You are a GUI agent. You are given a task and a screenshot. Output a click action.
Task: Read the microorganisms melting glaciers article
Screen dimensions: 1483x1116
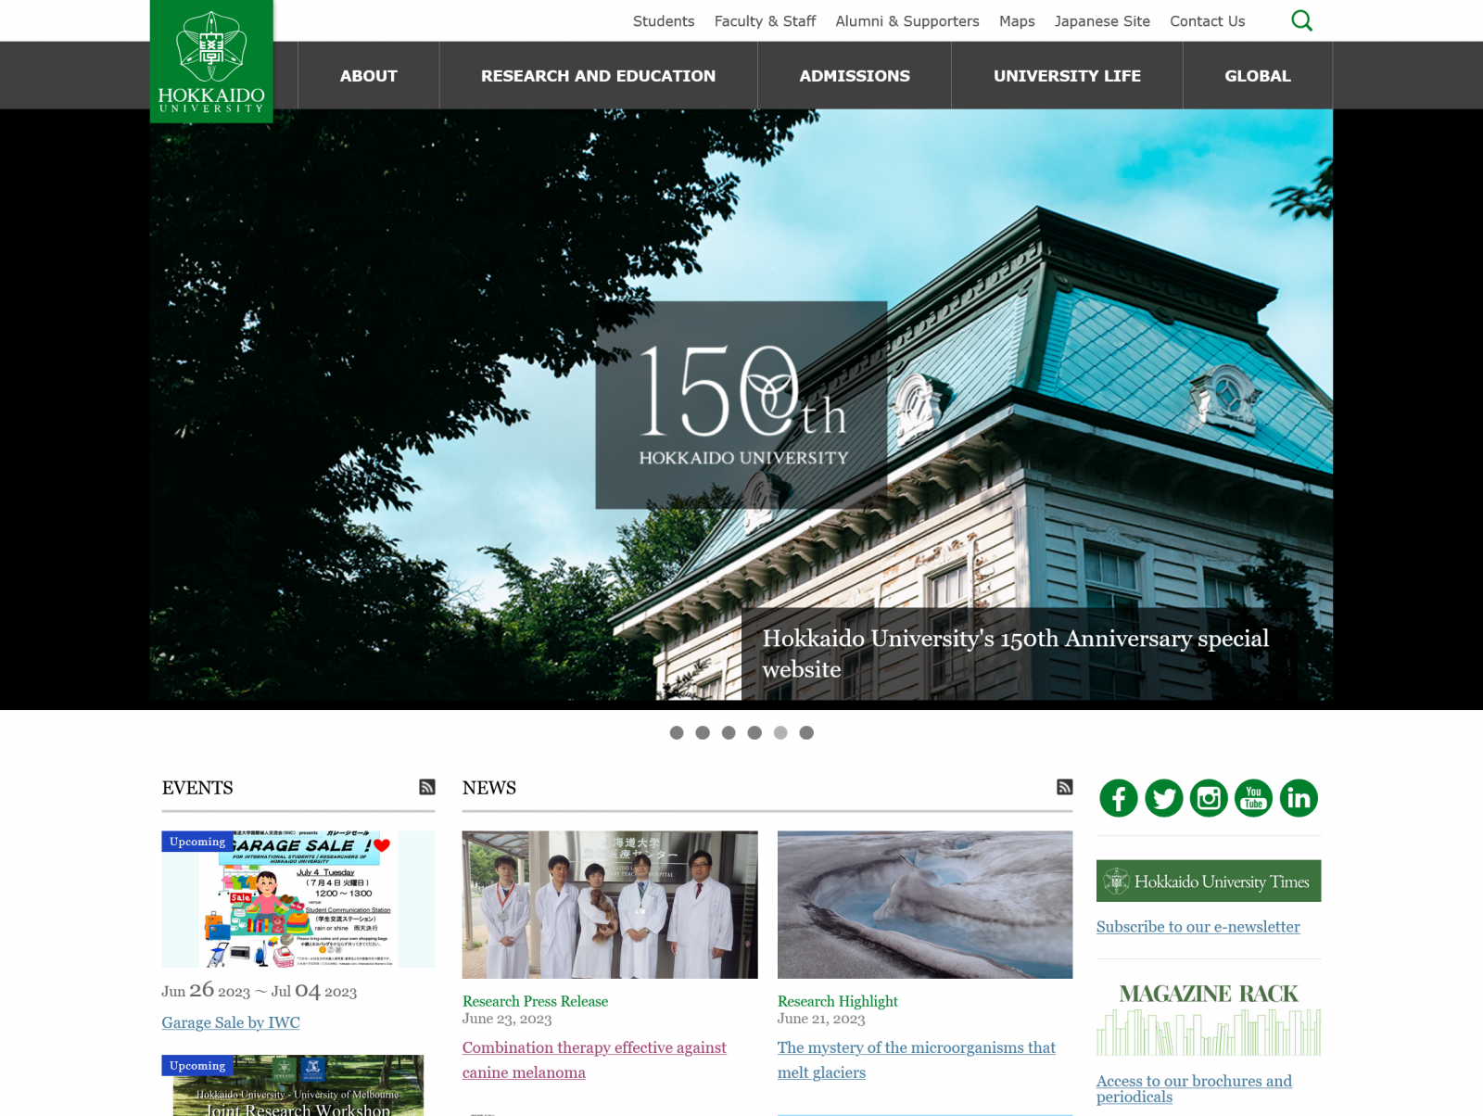(917, 1059)
